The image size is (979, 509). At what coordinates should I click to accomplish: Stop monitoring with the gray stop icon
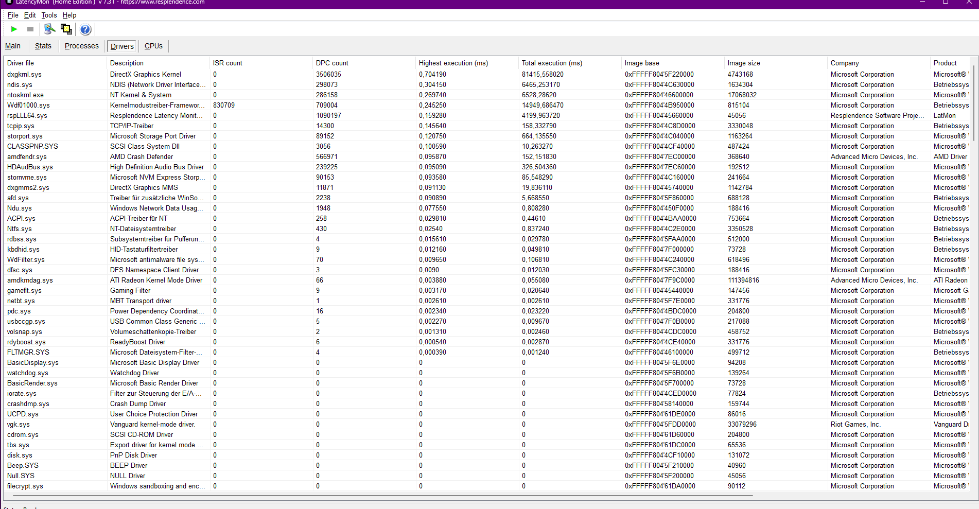(30, 29)
